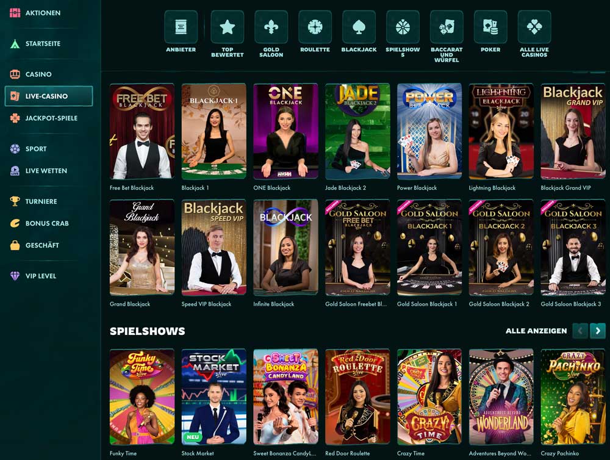The height and width of the screenshot is (460, 610).
Task: Open ONE Blackjack game thumbnail
Action: click(x=285, y=131)
